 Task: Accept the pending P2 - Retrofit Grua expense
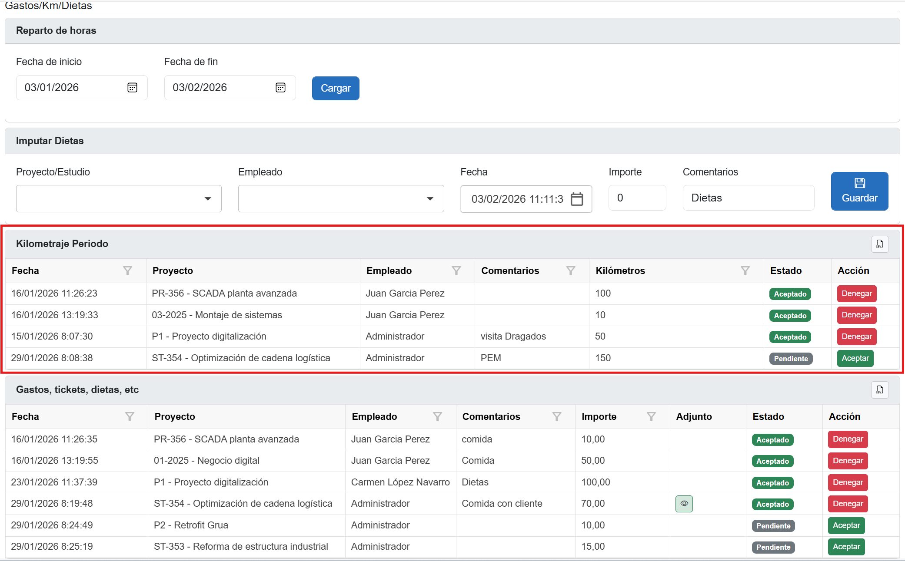846,525
